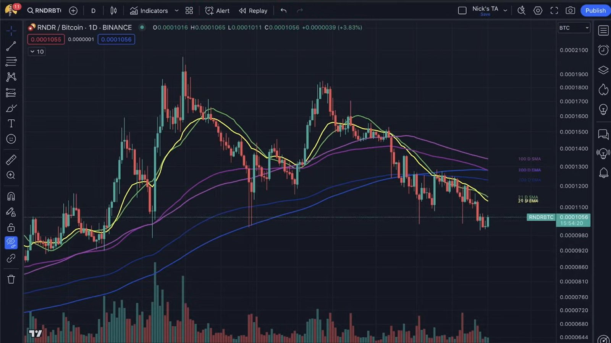Open the BTC currency dropdown
611x343 pixels.
click(574, 28)
